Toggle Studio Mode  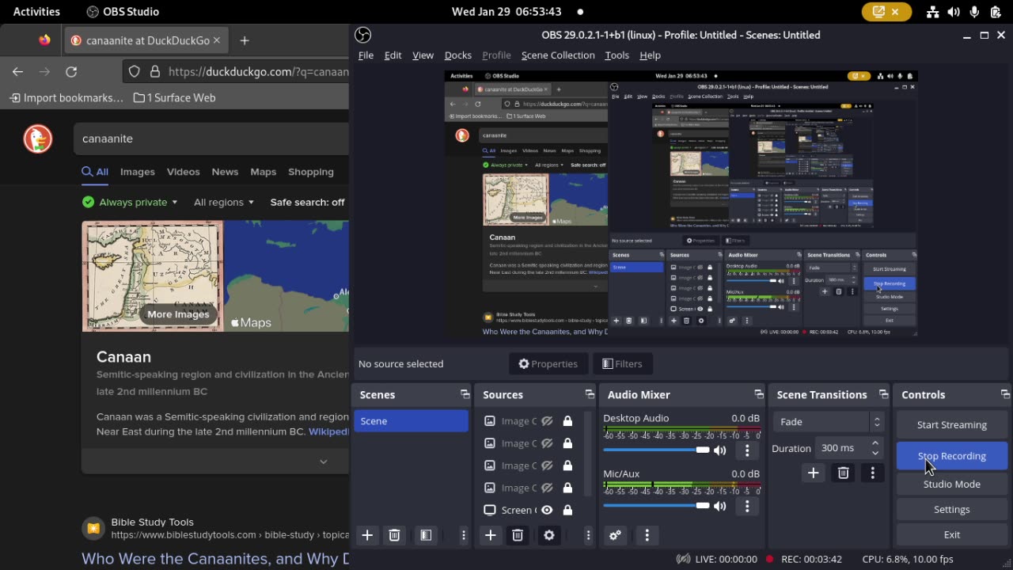[x=952, y=484]
